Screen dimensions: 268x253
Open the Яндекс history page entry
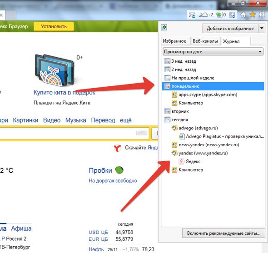point(189,161)
